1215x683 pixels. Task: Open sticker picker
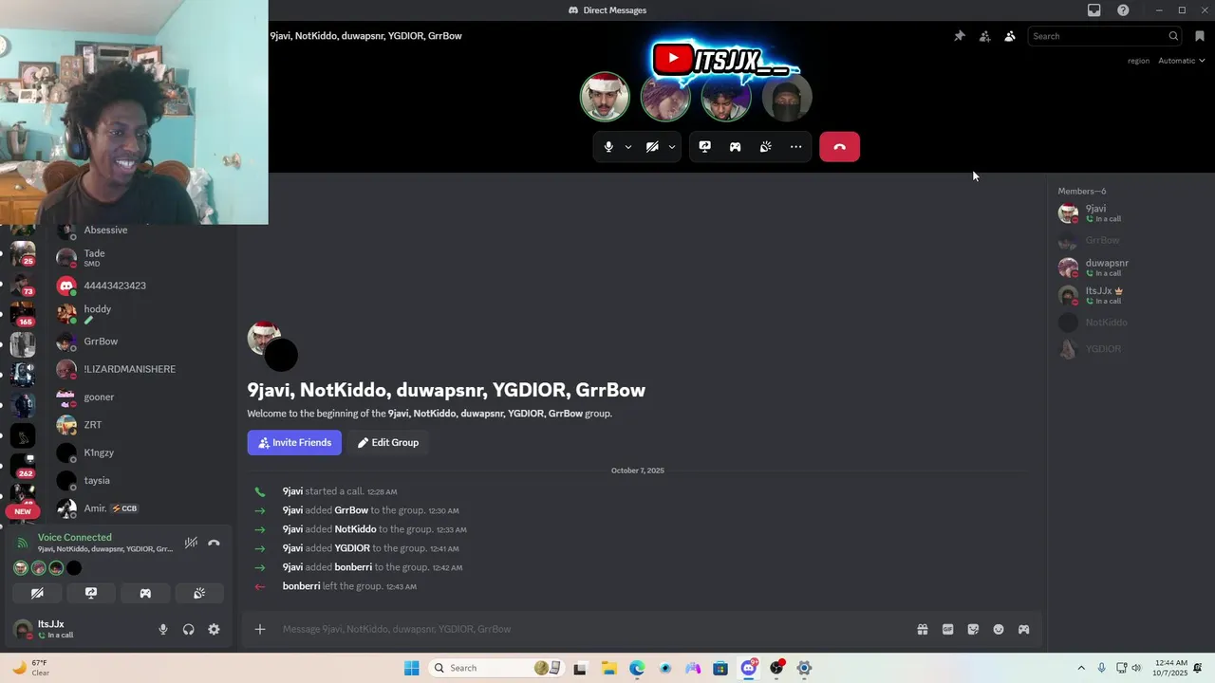tap(973, 629)
